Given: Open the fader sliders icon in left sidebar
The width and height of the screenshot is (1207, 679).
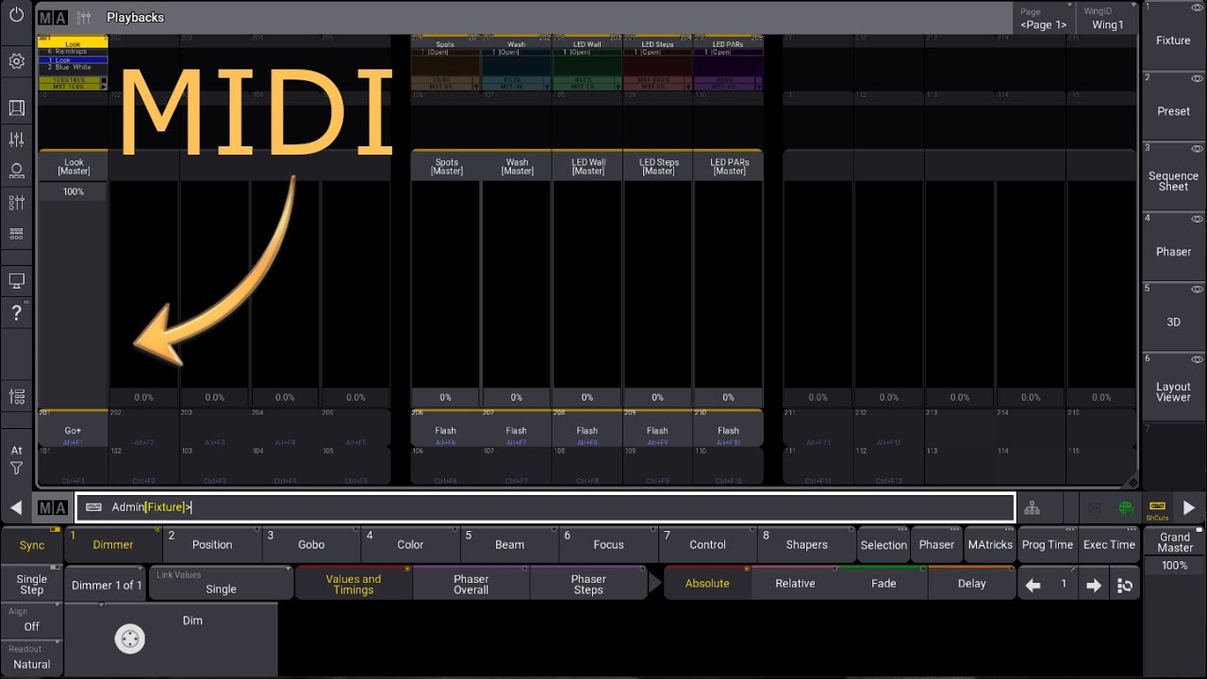Looking at the screenshot, I should 16,140.
